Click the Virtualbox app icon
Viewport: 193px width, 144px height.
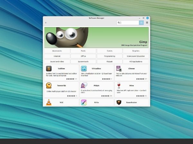(84, 68)
